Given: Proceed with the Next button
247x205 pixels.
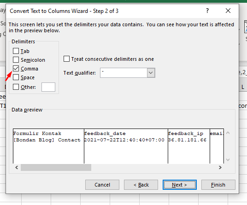Looking at the screenshot, I should [180, 185].
